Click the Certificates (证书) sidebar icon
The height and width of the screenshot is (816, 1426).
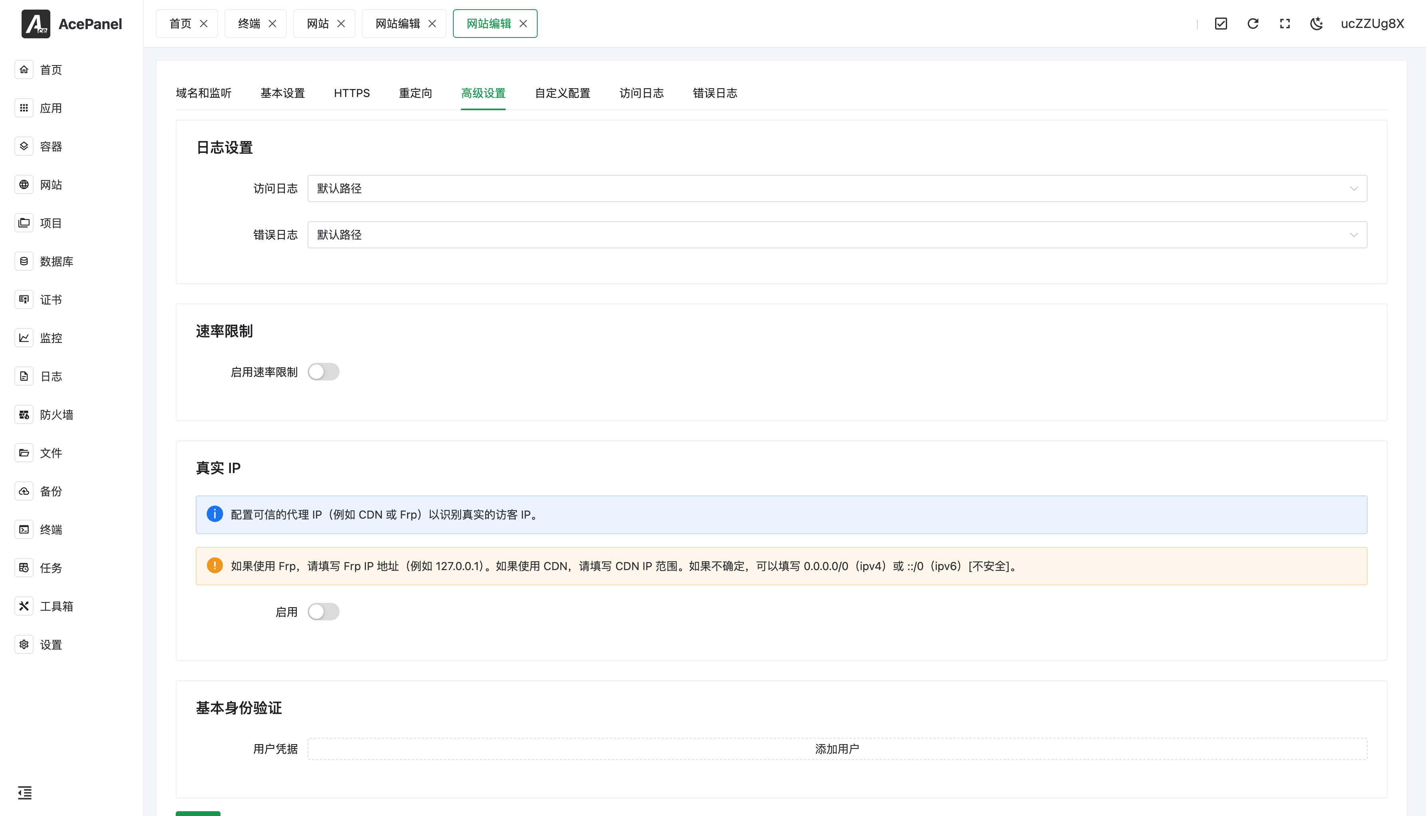click(x=24, y=299)
